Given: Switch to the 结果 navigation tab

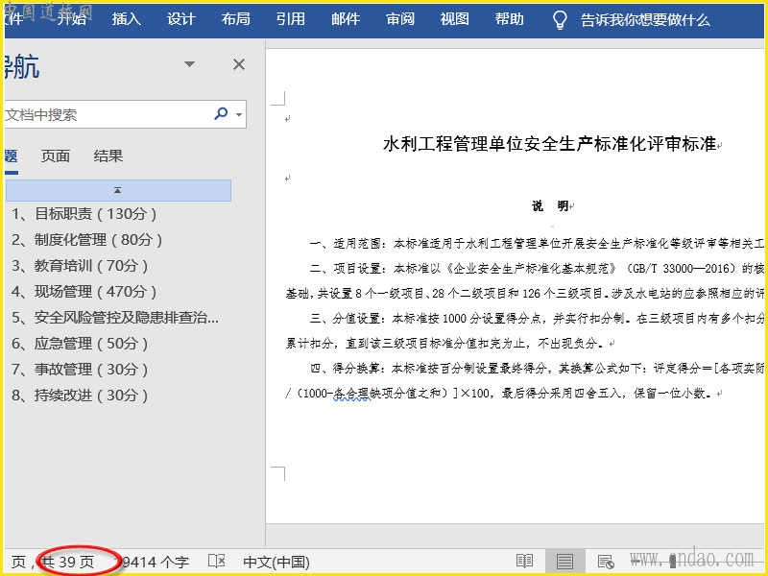Looking at the screenshot, I should [108, 156].
